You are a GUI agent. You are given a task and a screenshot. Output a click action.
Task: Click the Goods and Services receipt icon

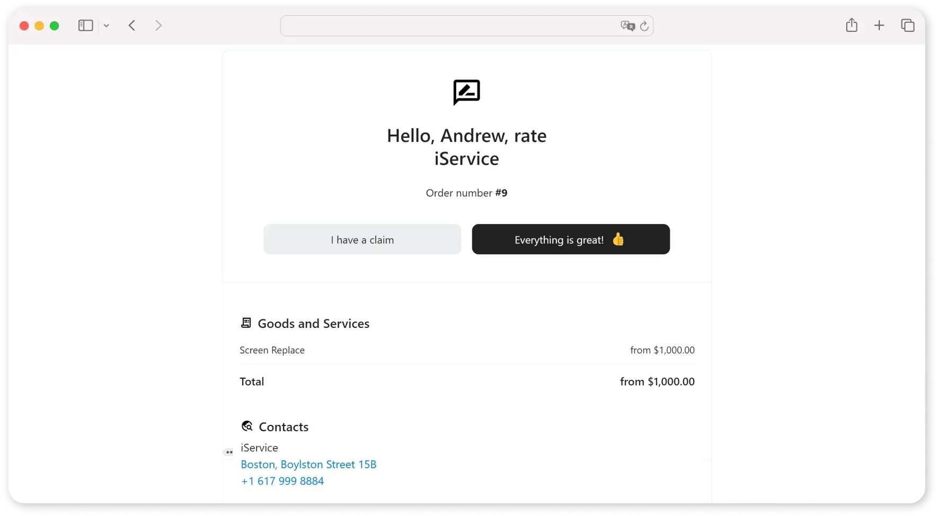coord(246,323)
